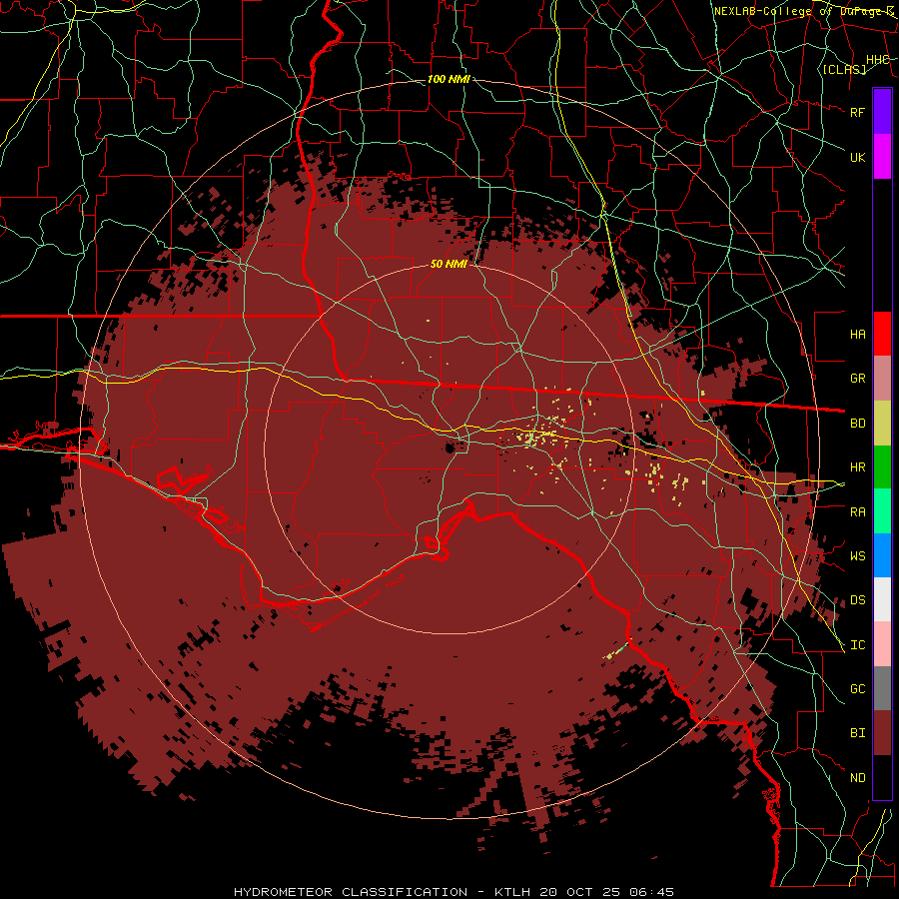Click the BI dark red legend swatch
899x899 pixels.
(882, 733)
